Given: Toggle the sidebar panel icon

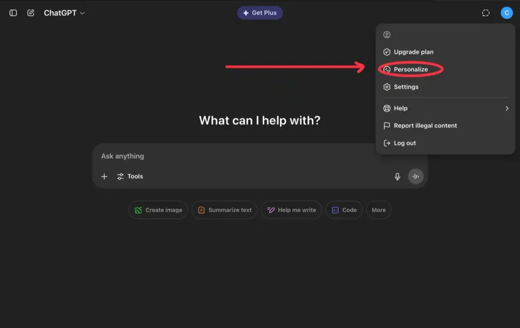Looking at the screenshot, I should pos(13,13).
